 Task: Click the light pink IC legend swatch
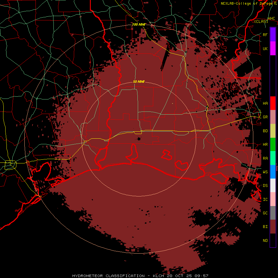[x=273, y=199]
